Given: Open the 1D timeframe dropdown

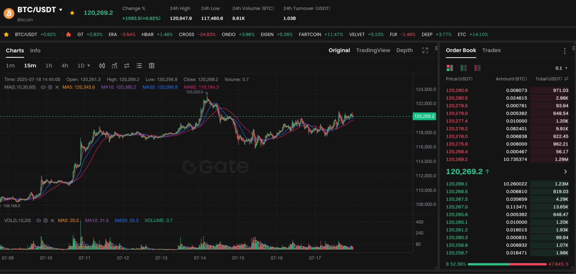Looking at the screenshot, I should 84,66.
